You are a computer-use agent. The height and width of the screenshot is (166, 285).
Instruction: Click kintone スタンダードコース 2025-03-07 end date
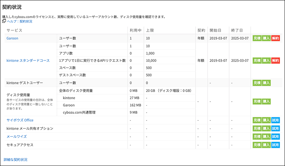pyautogui.click(x=240, y=60)
